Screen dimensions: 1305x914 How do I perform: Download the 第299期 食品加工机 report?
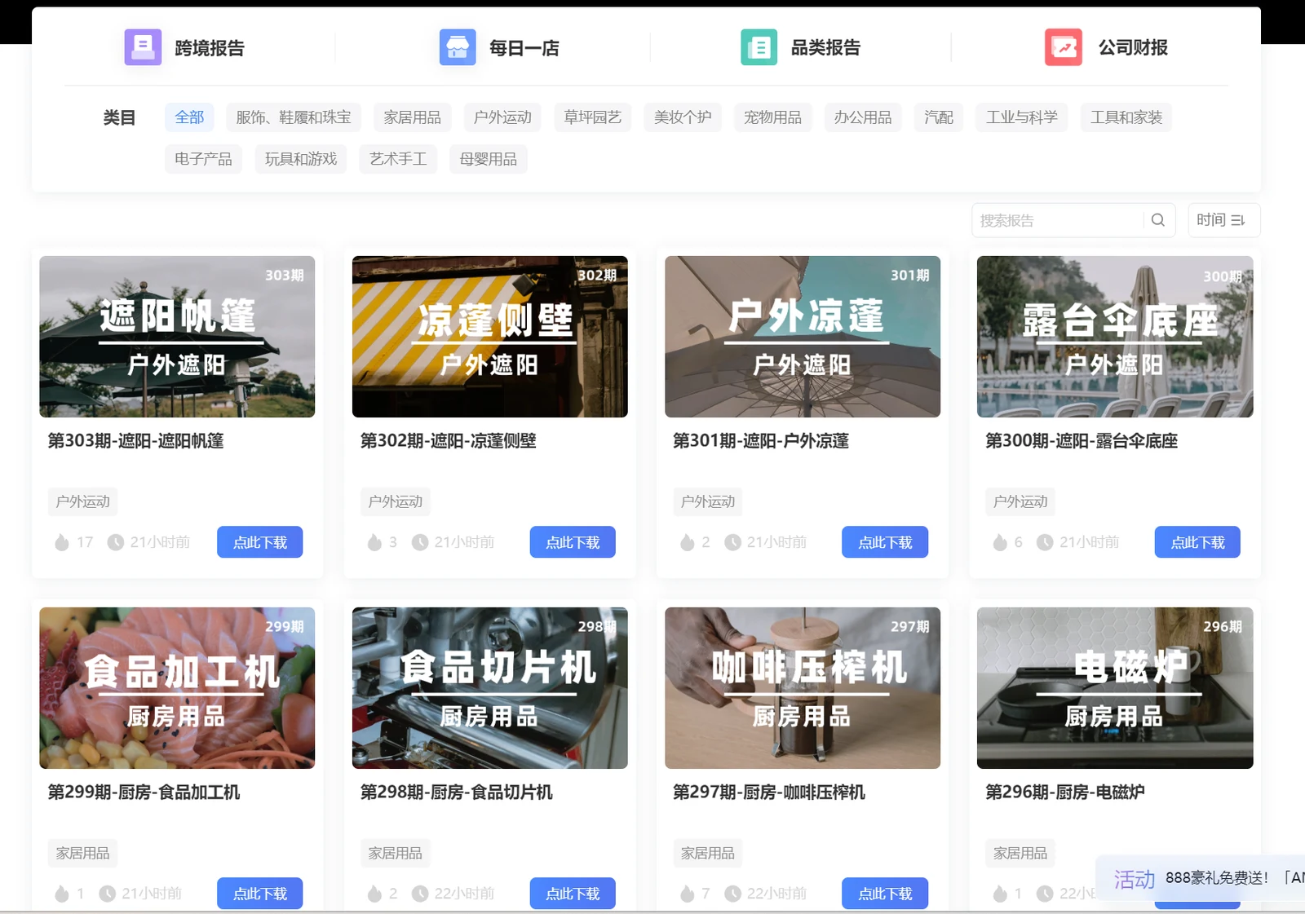click(260, 894)
